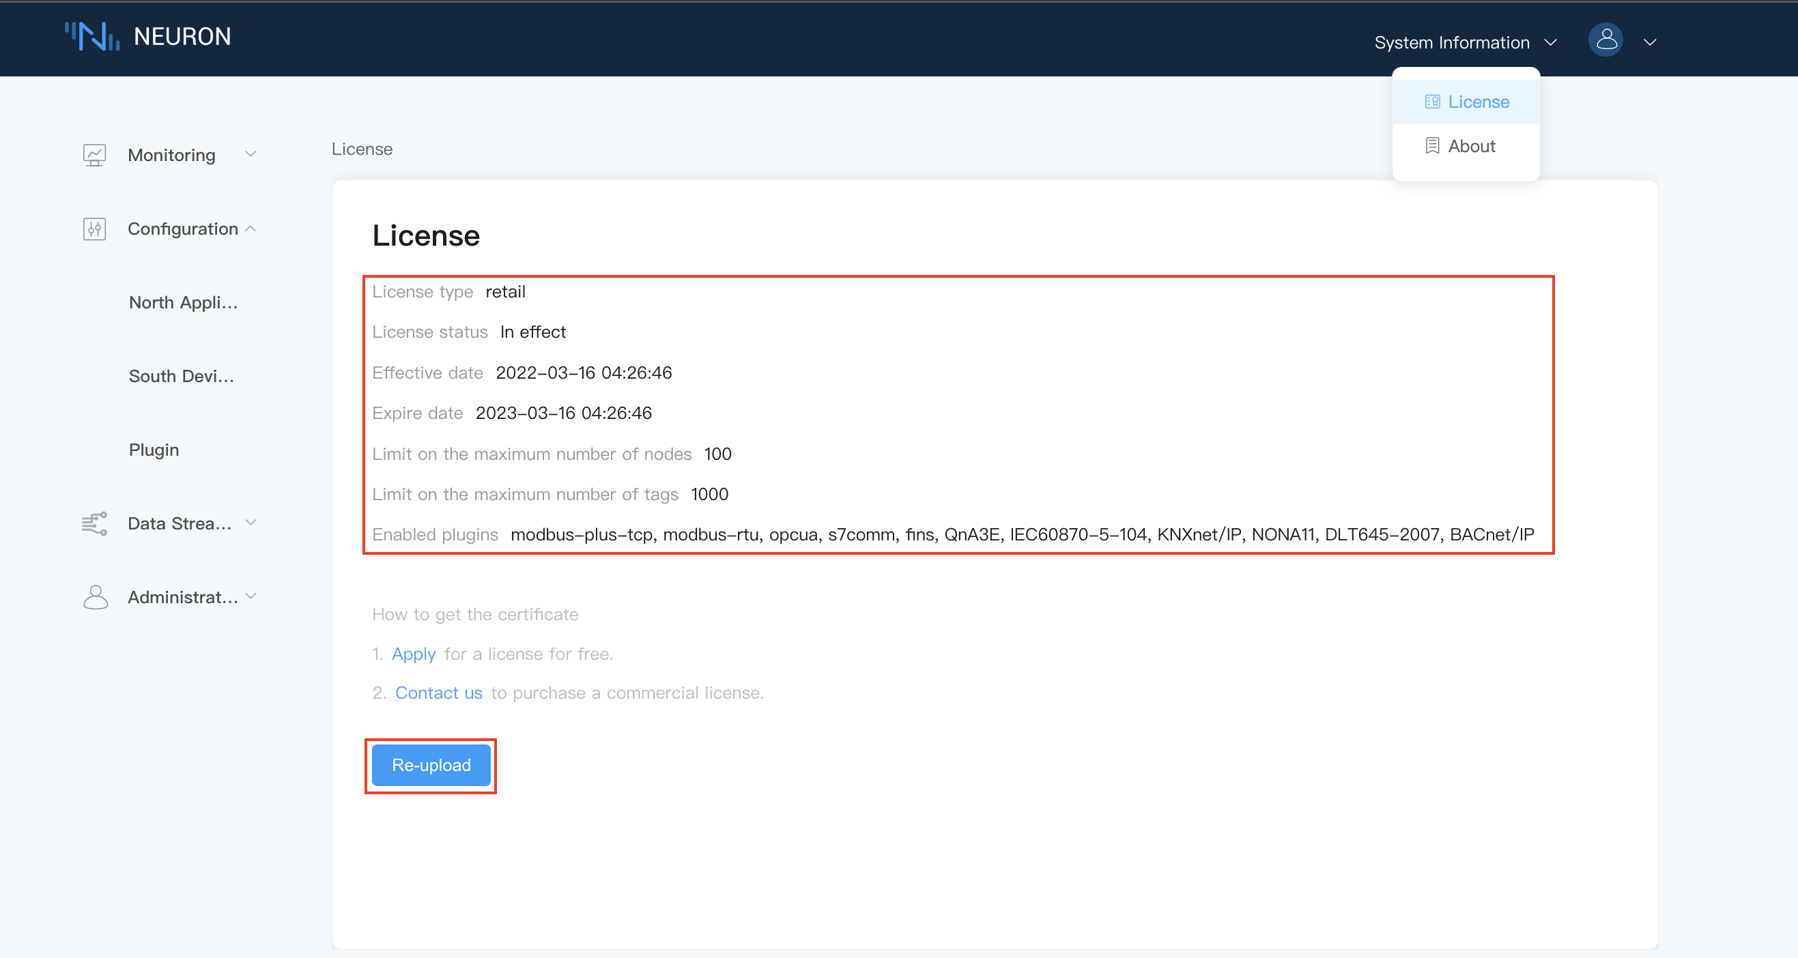Click Contact us for commercial license

tap(440, 692)
